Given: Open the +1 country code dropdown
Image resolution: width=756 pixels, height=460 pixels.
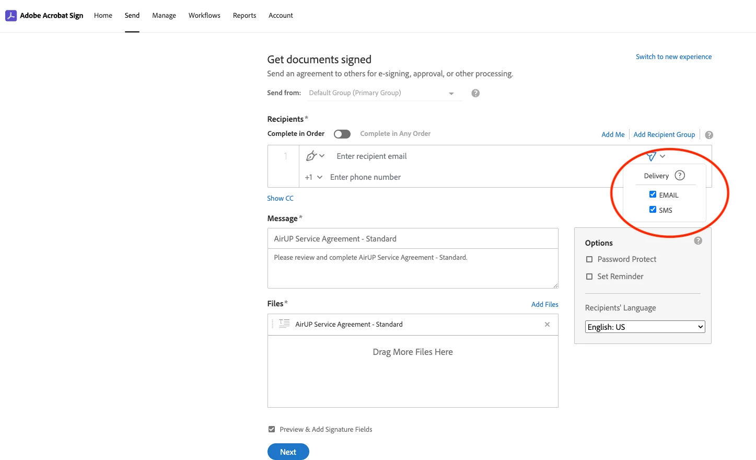Looking at the screenshot, I should [313, 177].
